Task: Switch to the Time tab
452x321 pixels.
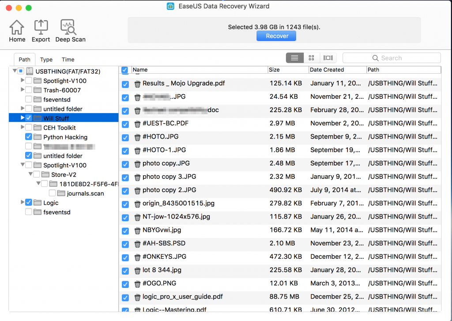Action: 68,60
